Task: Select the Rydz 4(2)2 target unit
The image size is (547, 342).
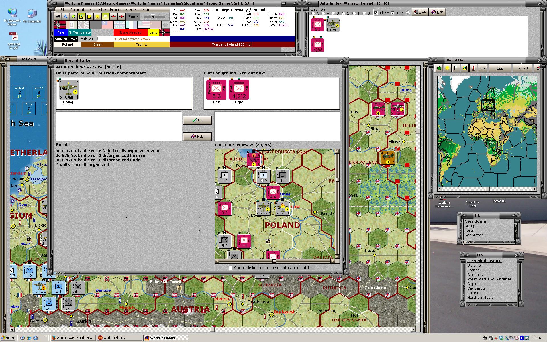Action: pos(239,90)
